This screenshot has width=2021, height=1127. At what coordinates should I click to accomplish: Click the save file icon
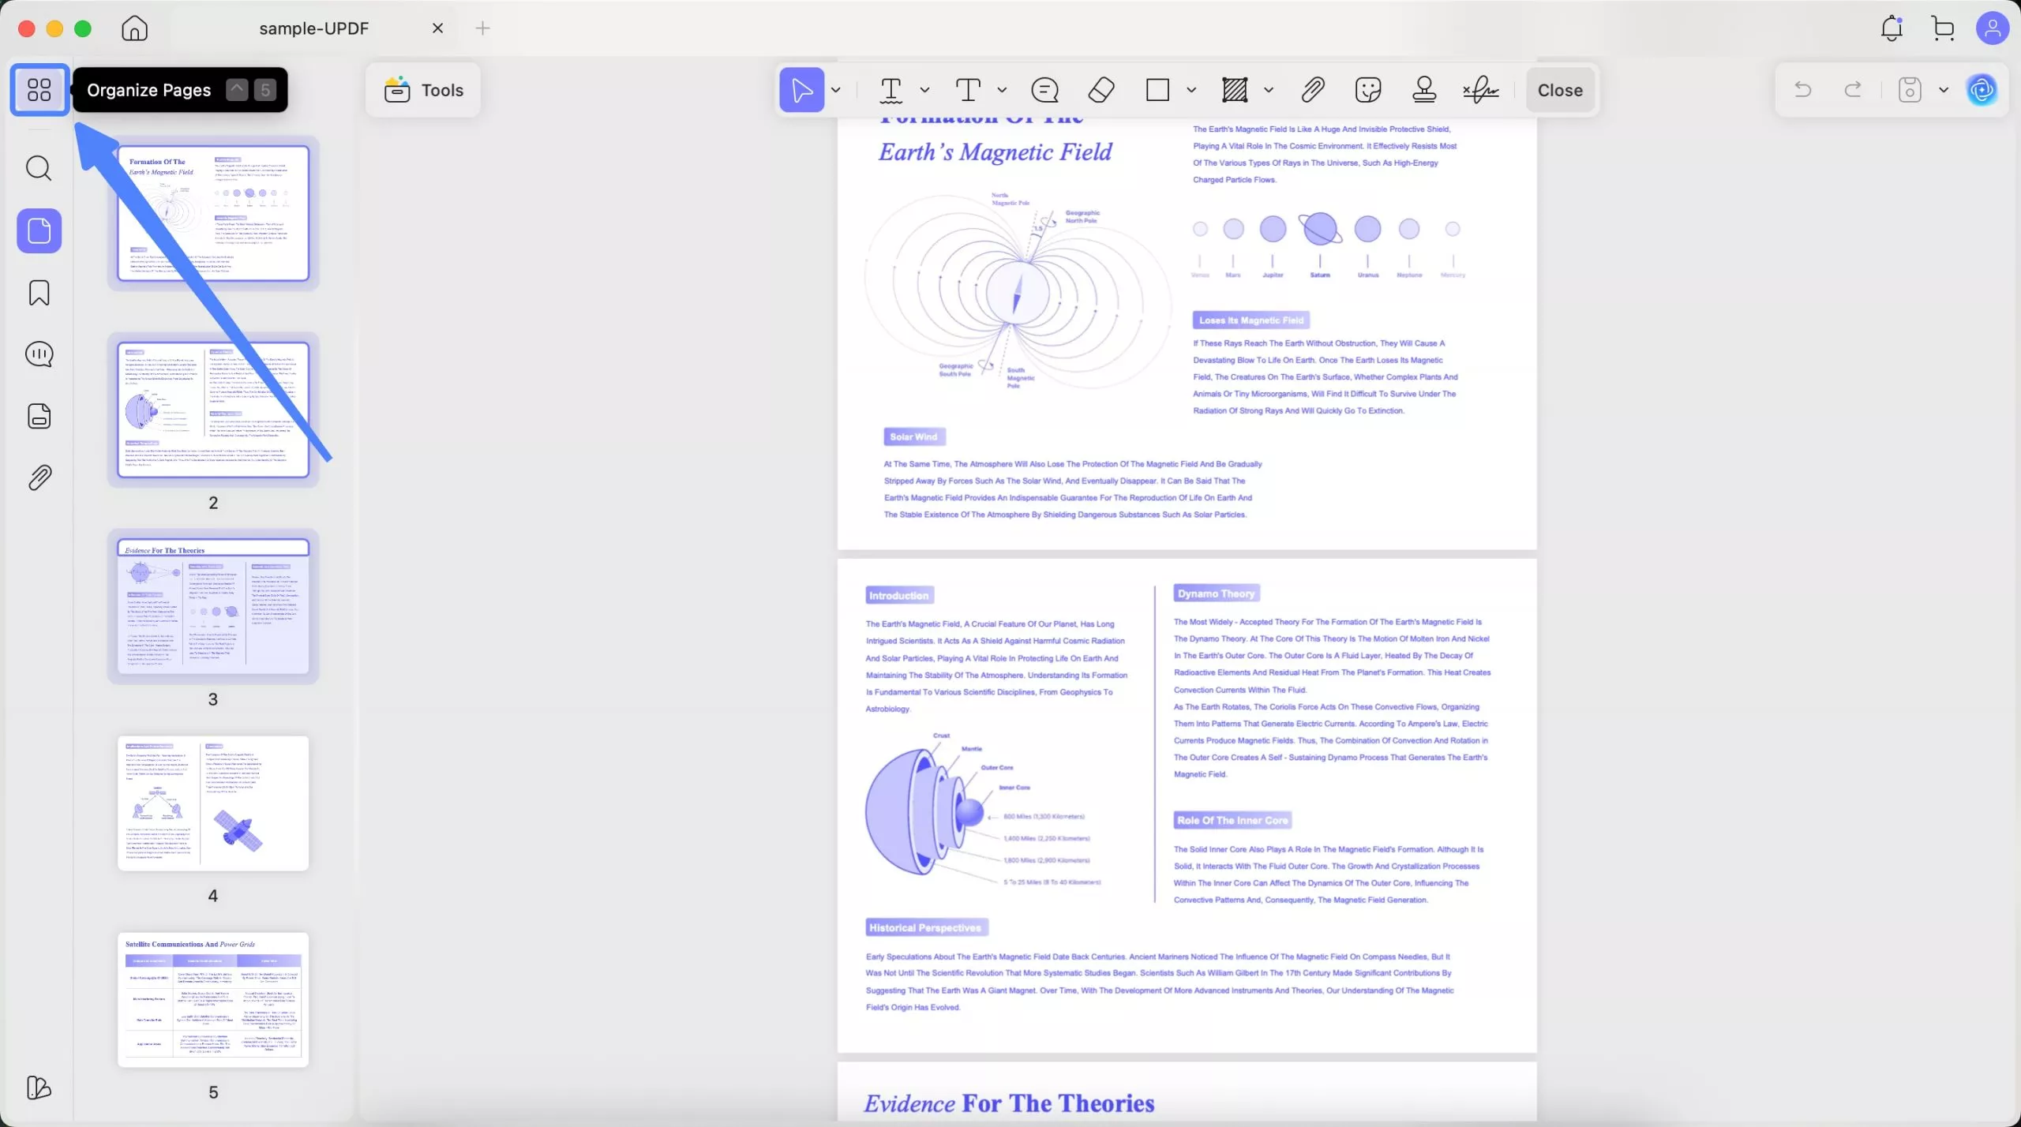point(1910,89)
